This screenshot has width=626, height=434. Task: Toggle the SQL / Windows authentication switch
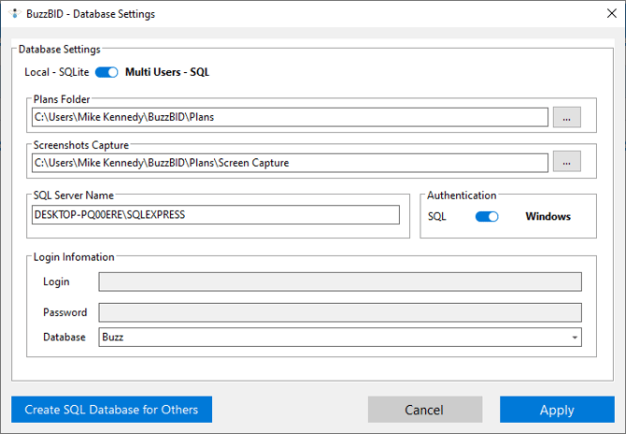pos(487,217)
